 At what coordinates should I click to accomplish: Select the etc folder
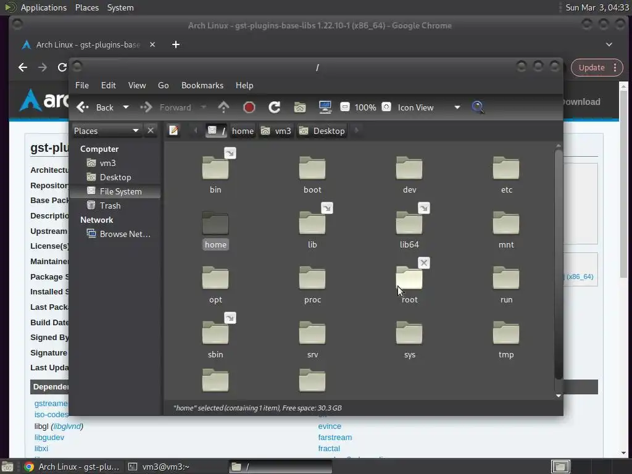pos(506,168)
